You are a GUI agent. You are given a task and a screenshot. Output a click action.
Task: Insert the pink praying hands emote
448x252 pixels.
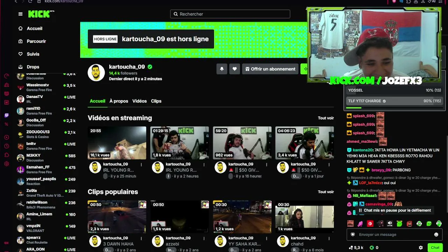tap(360, 224)
